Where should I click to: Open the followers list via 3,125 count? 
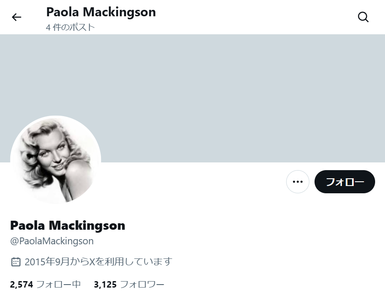(x=105, y=285)
